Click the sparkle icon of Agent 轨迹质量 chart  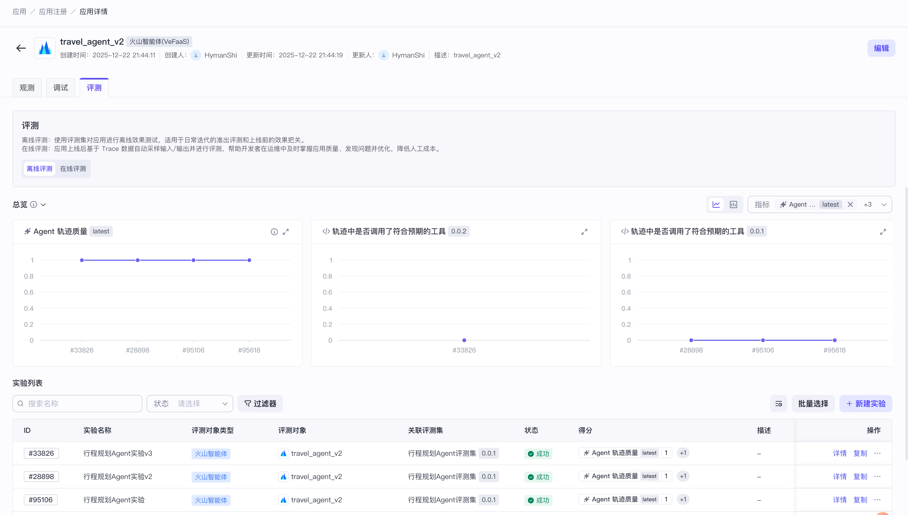(x=27, y=231)
